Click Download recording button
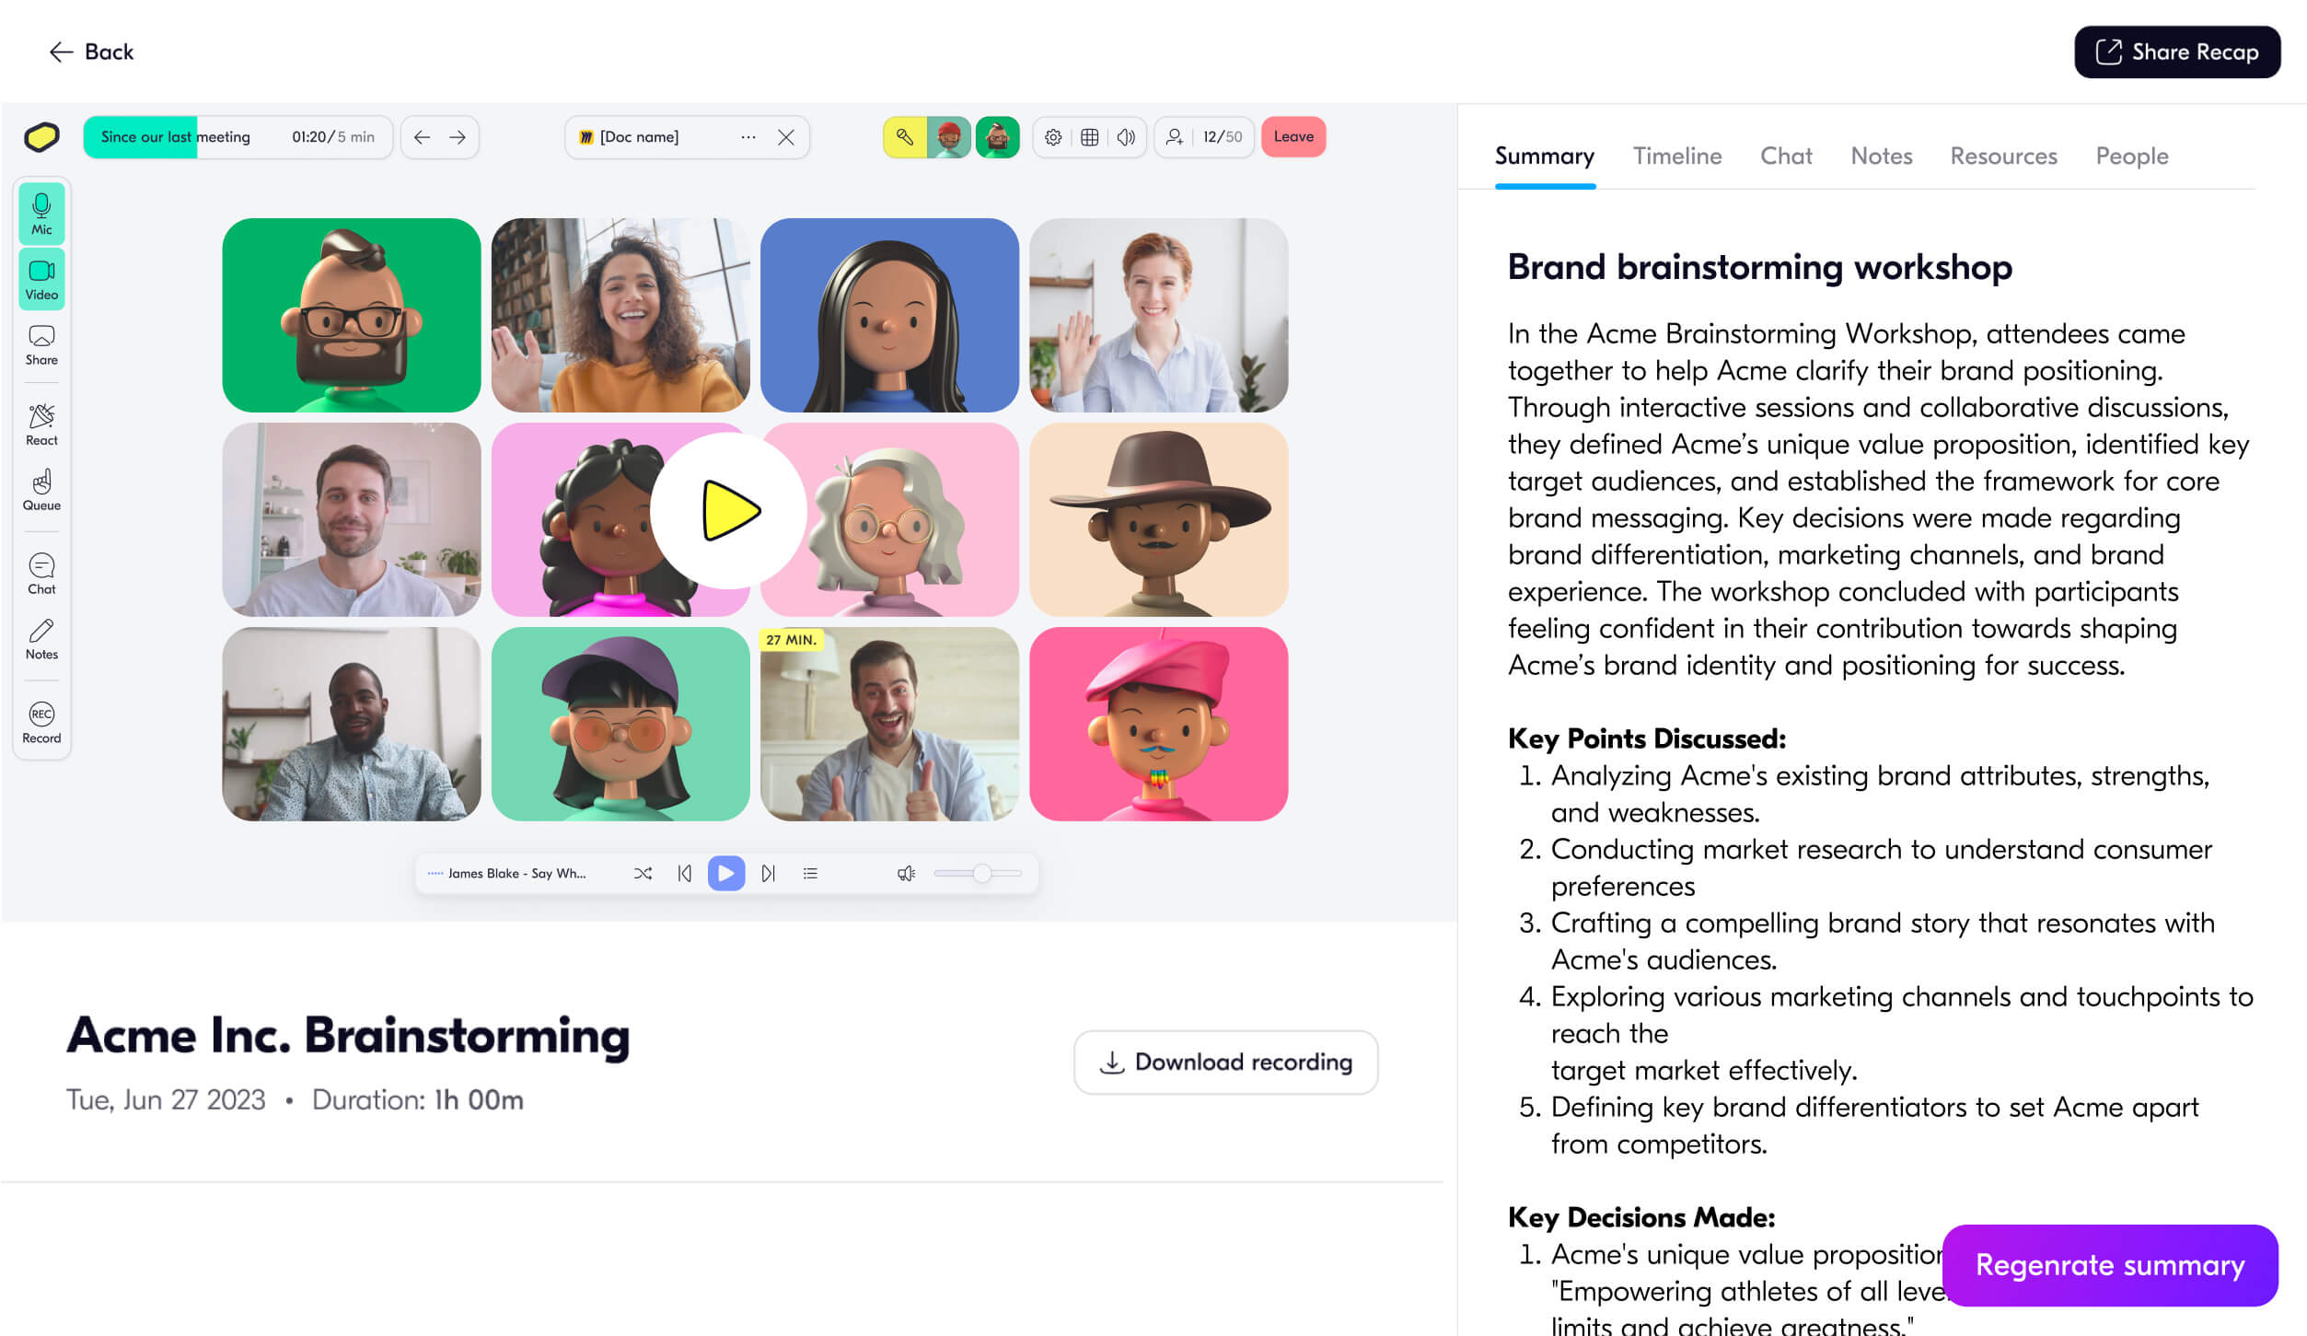The width and height of the screenshot is (2307, 1336). [x=1225, y=1062]
